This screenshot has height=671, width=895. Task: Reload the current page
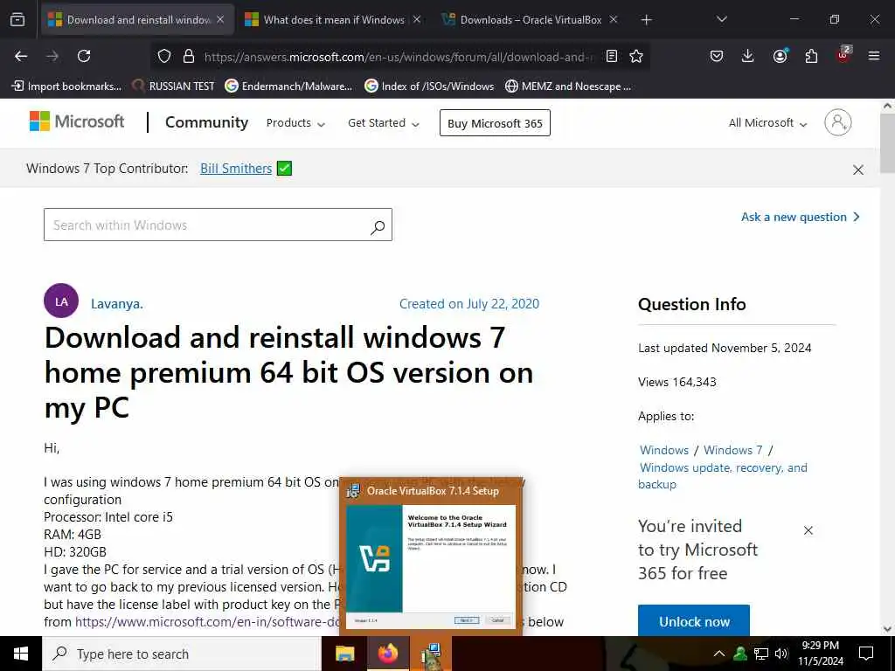point(84,56)
